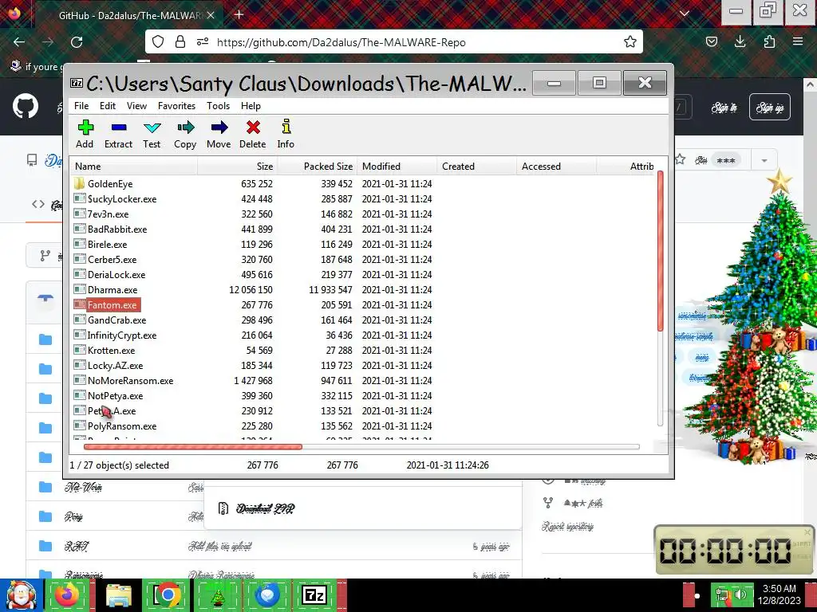Viewport: 817px width, 612px height.
Task: Sort list by Name column header
Action: coord(134,167)
